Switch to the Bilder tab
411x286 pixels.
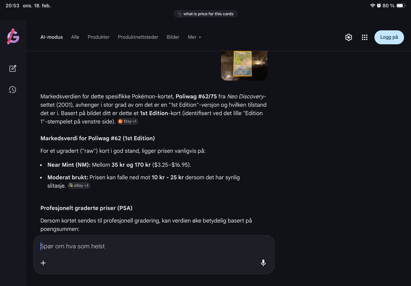pyautogui.click(x=173, y=37)
